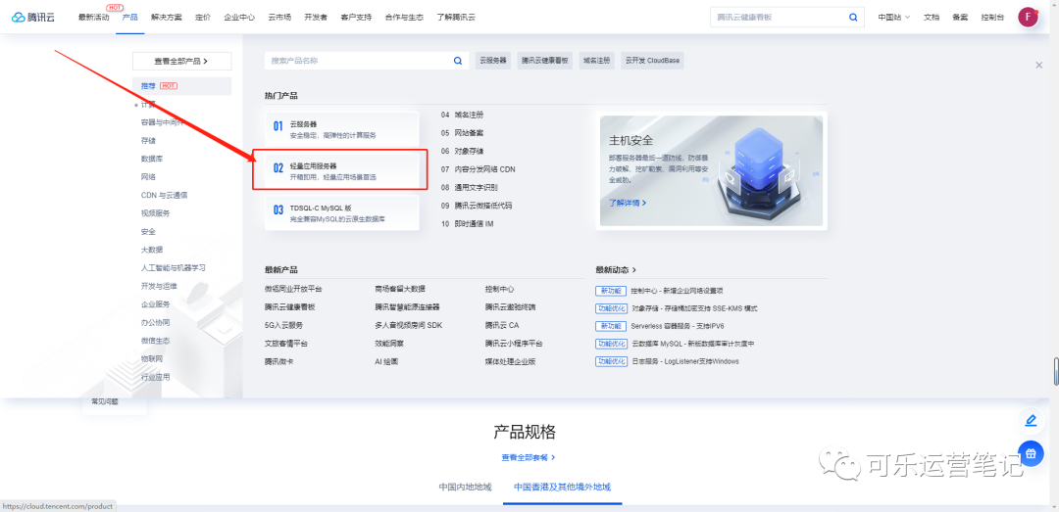1059x512 pixels.
Task: Open the 客户支持 menu
Action: tap(356, 18)
